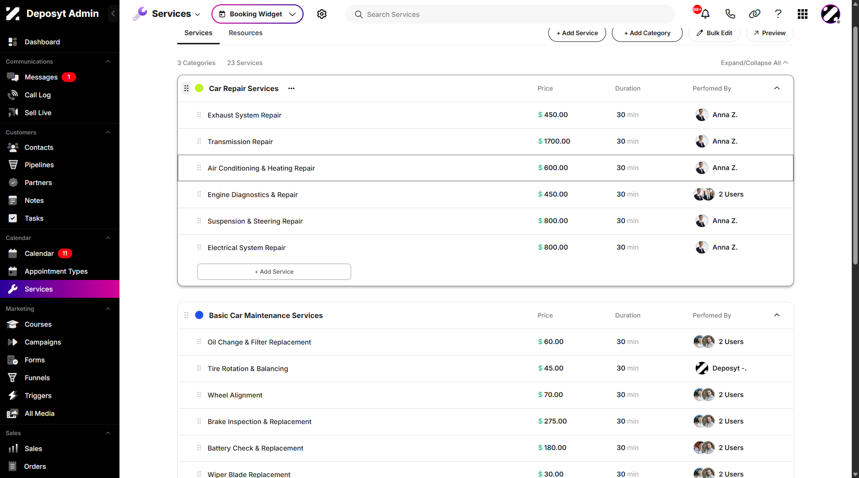
Task: Open Call Log in sidebar
Action: pyautogui.click(x=38, y=95)
